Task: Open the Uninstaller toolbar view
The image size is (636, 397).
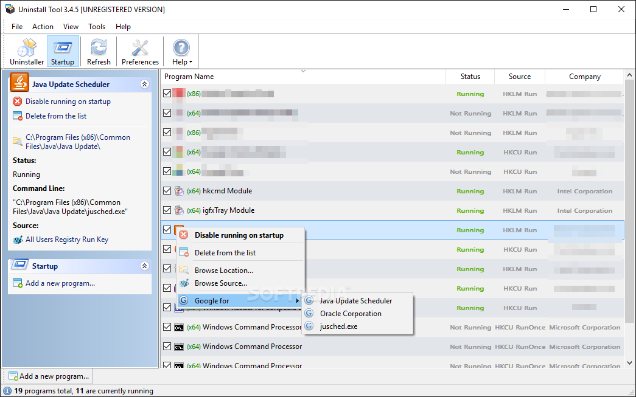Action: (27, 52)
